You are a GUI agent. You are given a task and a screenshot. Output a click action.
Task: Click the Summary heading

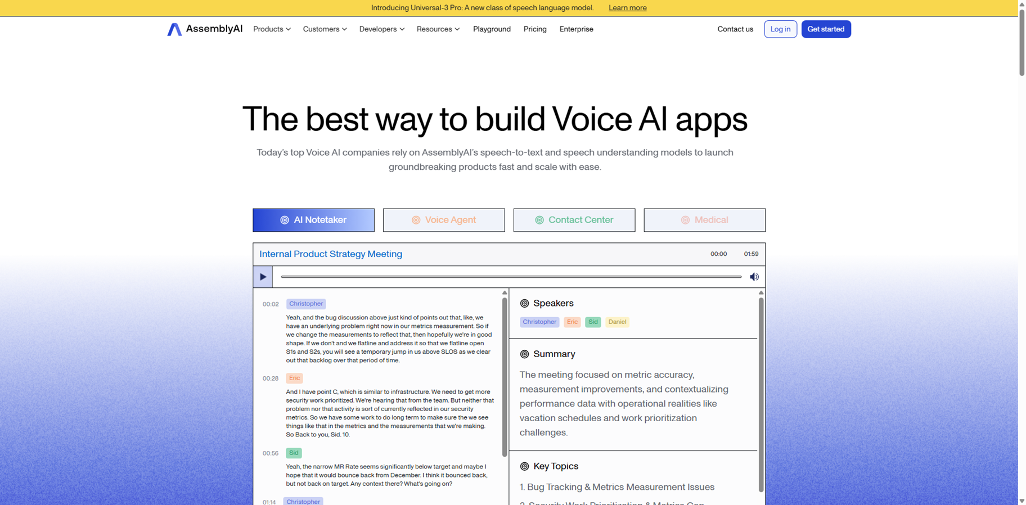(x=554, y=354)
